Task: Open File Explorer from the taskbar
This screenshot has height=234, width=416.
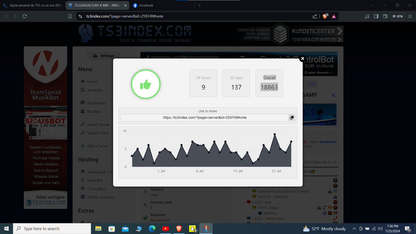Action: 98,229
